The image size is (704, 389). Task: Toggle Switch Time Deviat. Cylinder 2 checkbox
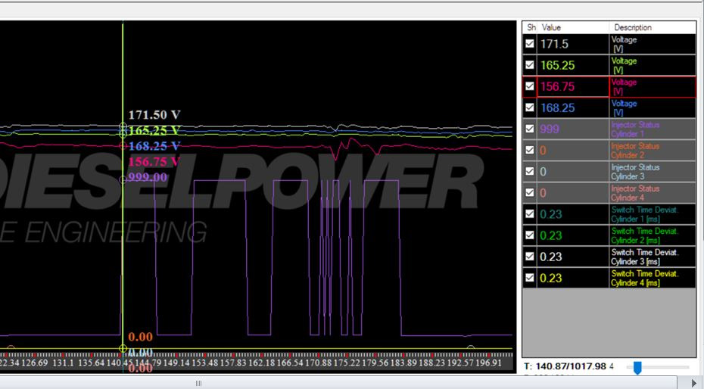[x=530, y=235]
